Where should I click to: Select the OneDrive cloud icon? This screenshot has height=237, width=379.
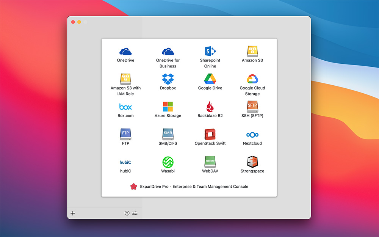pyautogui.click(x=125, y=52)
